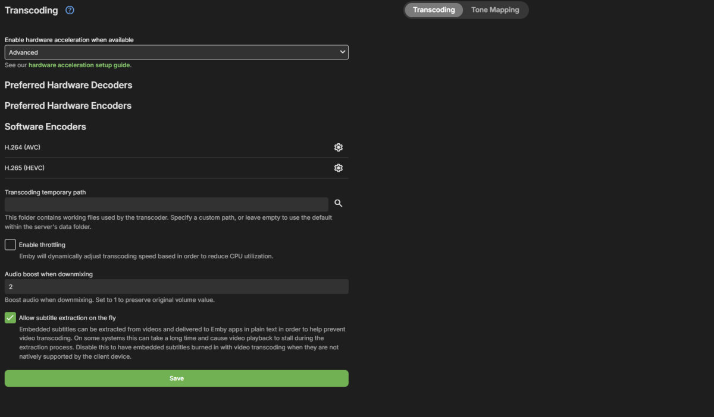Select the H.264 (AVC) encoder label
The width and height of the screenshot is (714, 417).
[x=23, y=147]
